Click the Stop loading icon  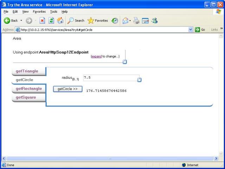pos(42,20)
